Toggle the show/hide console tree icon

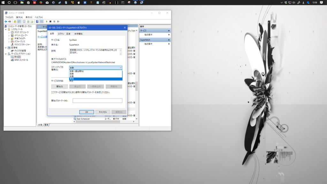19,21
